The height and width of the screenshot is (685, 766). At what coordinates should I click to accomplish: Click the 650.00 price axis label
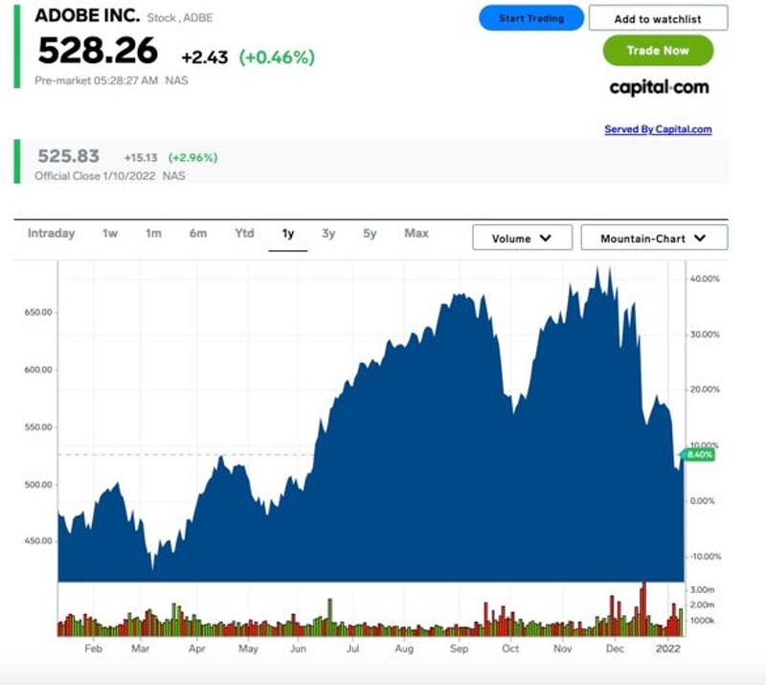38,312
